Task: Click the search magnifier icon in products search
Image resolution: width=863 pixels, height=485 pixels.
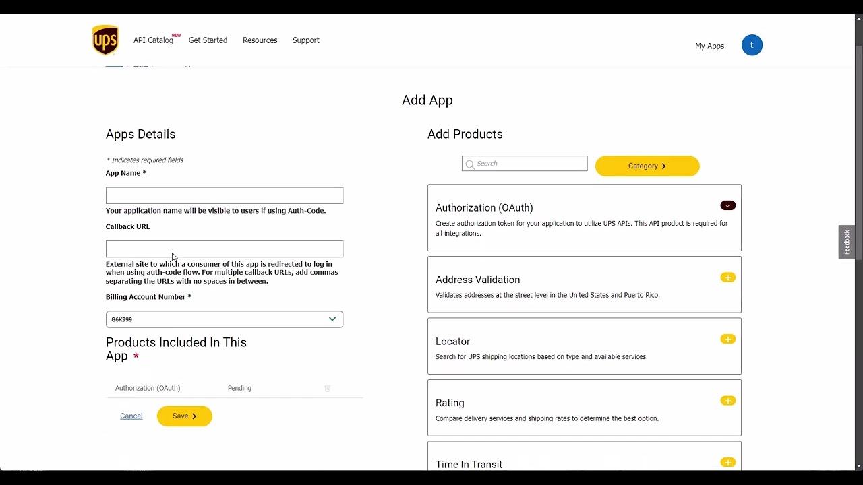Action: [469, 164]
